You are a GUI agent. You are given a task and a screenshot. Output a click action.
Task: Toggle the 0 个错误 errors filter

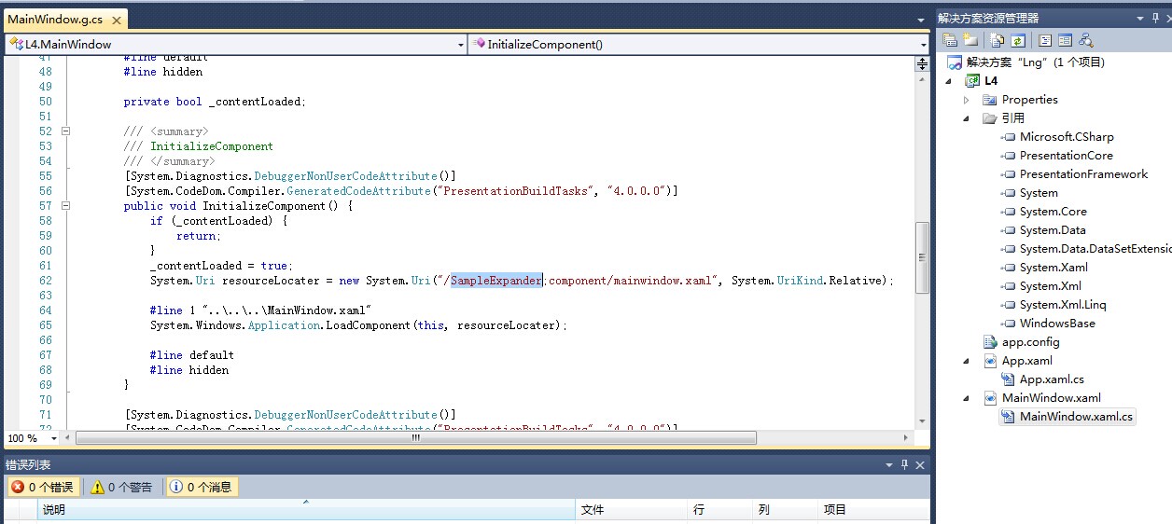tap(43, 487)
